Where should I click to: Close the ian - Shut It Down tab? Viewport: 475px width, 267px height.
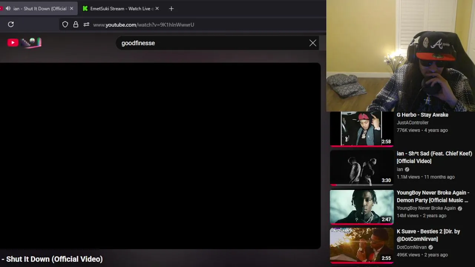pos(72,9)
